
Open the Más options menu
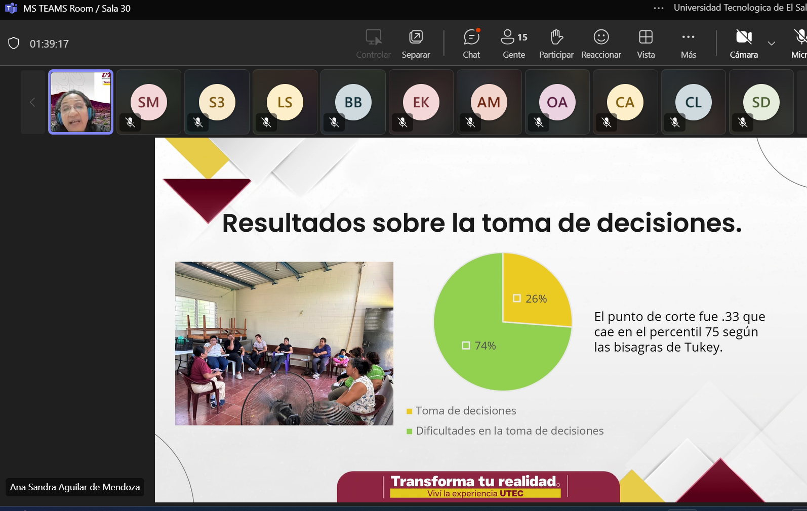[688, 44]
